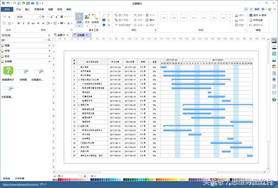Switch to the 插入 ribbon tab
The image size is (278, 188).
27,9
